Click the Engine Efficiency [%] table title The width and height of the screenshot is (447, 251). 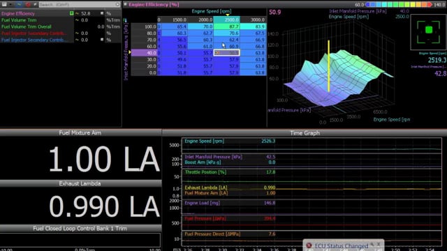point(154,5)
